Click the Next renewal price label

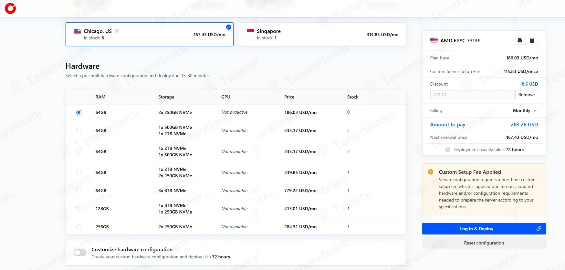point(449,137)
